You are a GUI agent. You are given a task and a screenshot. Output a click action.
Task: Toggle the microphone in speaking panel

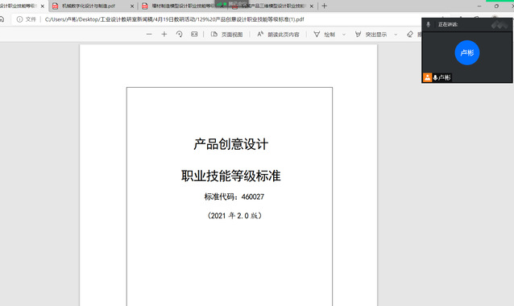[x=428, y=25]
